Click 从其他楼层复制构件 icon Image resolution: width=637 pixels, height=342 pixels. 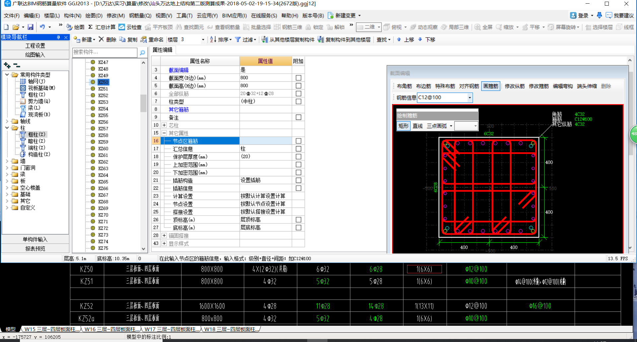click(265, 40)
